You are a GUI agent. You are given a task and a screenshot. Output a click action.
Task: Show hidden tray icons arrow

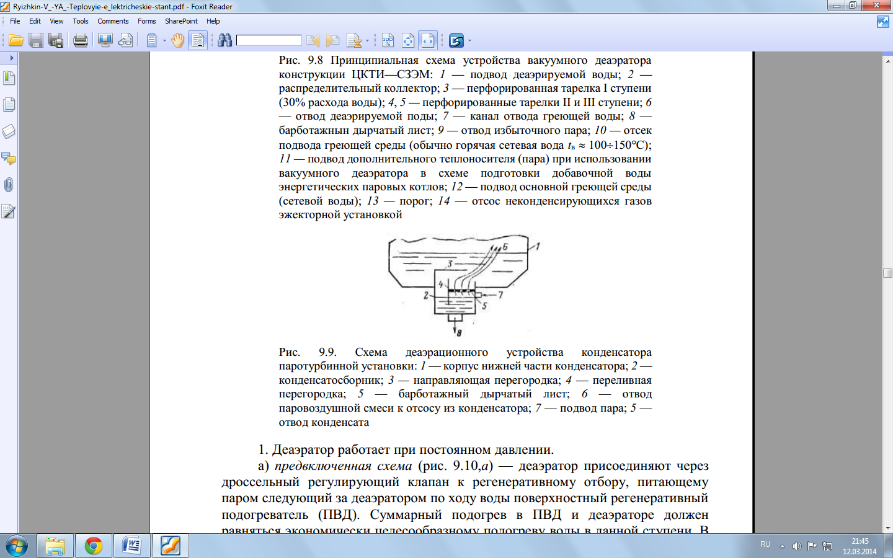point(782,546)
